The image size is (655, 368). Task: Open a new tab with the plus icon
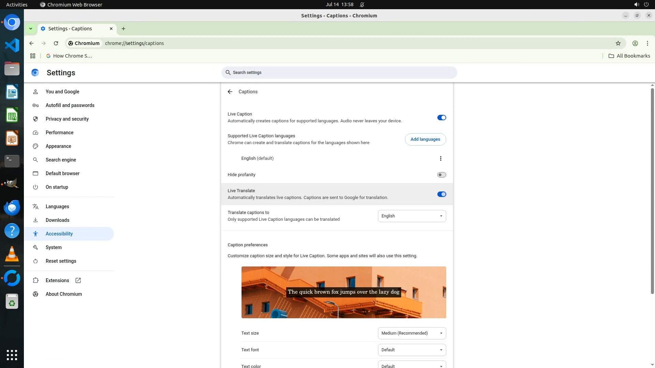coord(123,29)
